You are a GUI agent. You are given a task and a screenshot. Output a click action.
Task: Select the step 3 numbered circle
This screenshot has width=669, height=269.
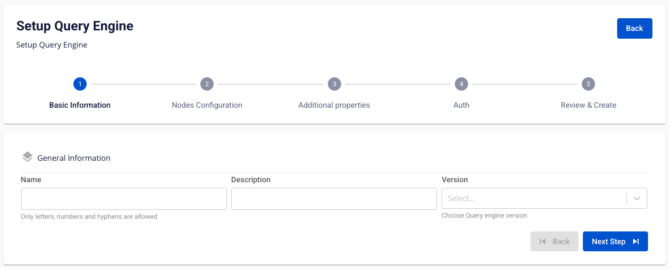(x=334, y=84)
